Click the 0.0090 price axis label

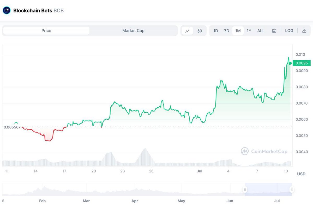pos(302,71)
